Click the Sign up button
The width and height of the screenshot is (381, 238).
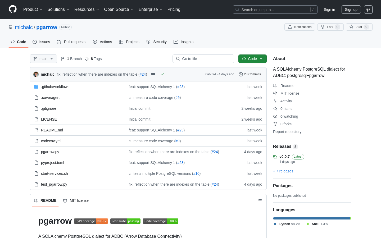(351, 10)
